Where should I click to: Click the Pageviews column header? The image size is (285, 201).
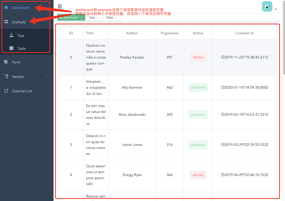[169, 33]
